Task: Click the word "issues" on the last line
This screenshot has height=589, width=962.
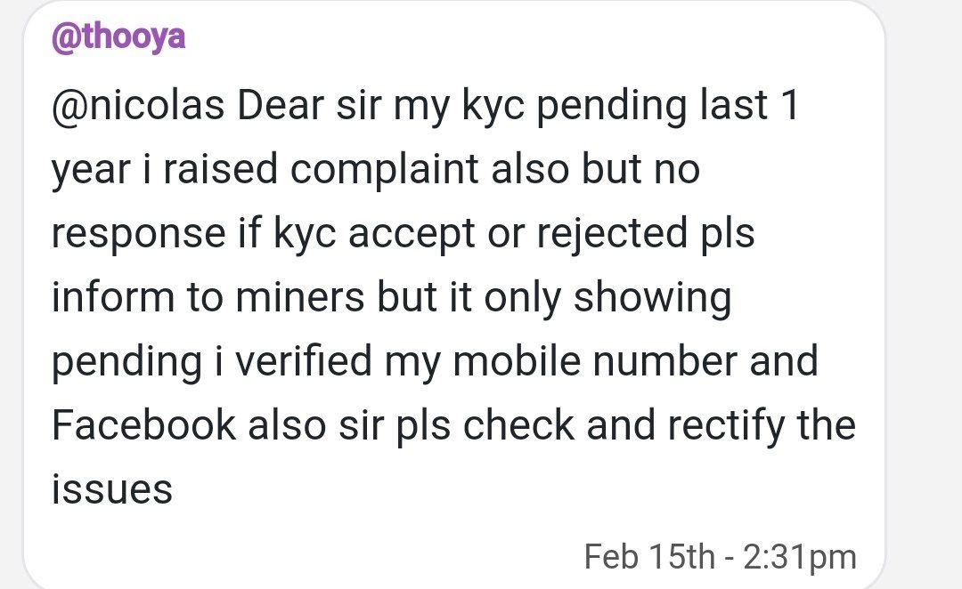Action: click(x=110, y=489)
